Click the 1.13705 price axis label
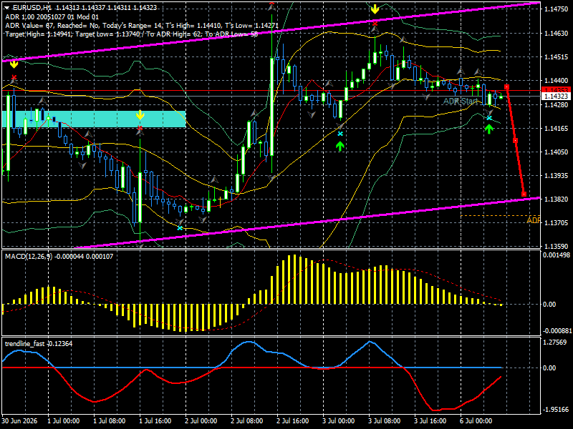 point(556,223)
